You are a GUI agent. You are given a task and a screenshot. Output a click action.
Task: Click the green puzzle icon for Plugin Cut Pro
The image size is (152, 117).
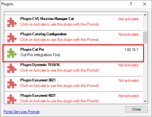(x=12, y=53)
